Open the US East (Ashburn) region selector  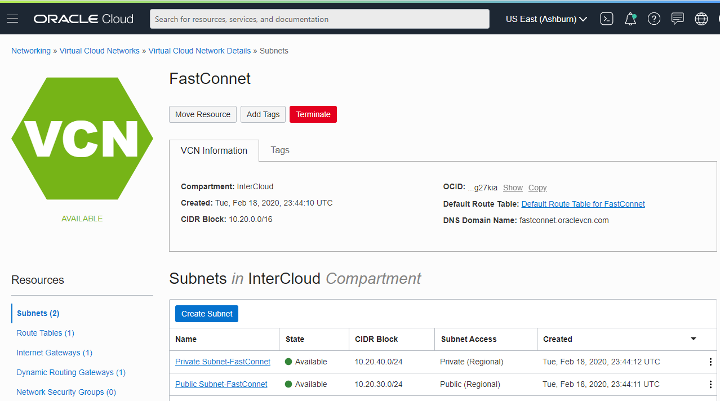coord(544,19)
